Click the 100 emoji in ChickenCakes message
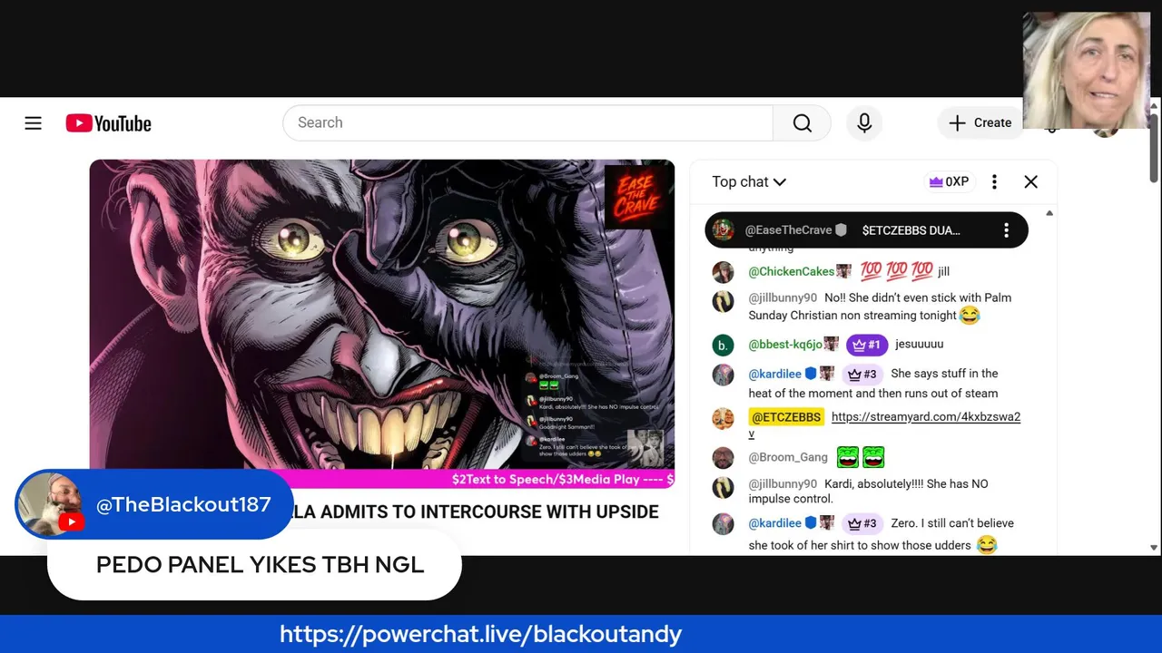The width and height of the screenshot is (1162, 653). (896, 271)
